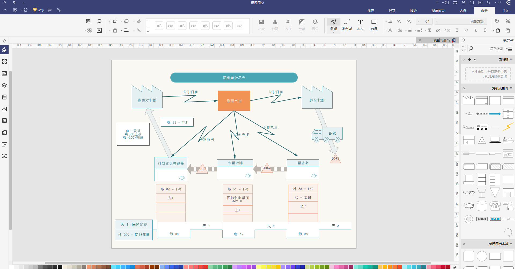Open the font size 10 dropdown

coord(424,21)
